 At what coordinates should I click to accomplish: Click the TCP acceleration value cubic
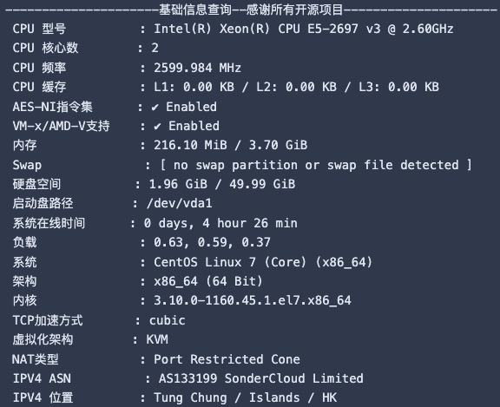(x=167, y=320)
